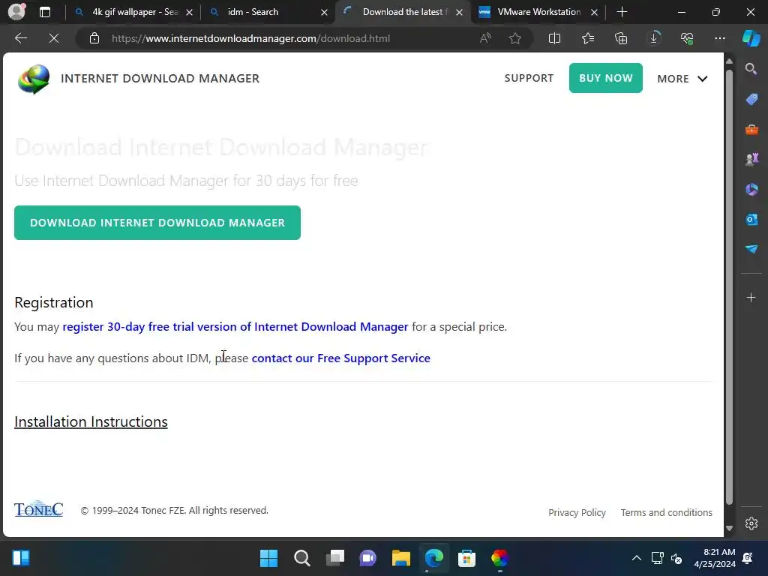
Task: Open Collections icon in toolbar
Action: pos(621,38)
